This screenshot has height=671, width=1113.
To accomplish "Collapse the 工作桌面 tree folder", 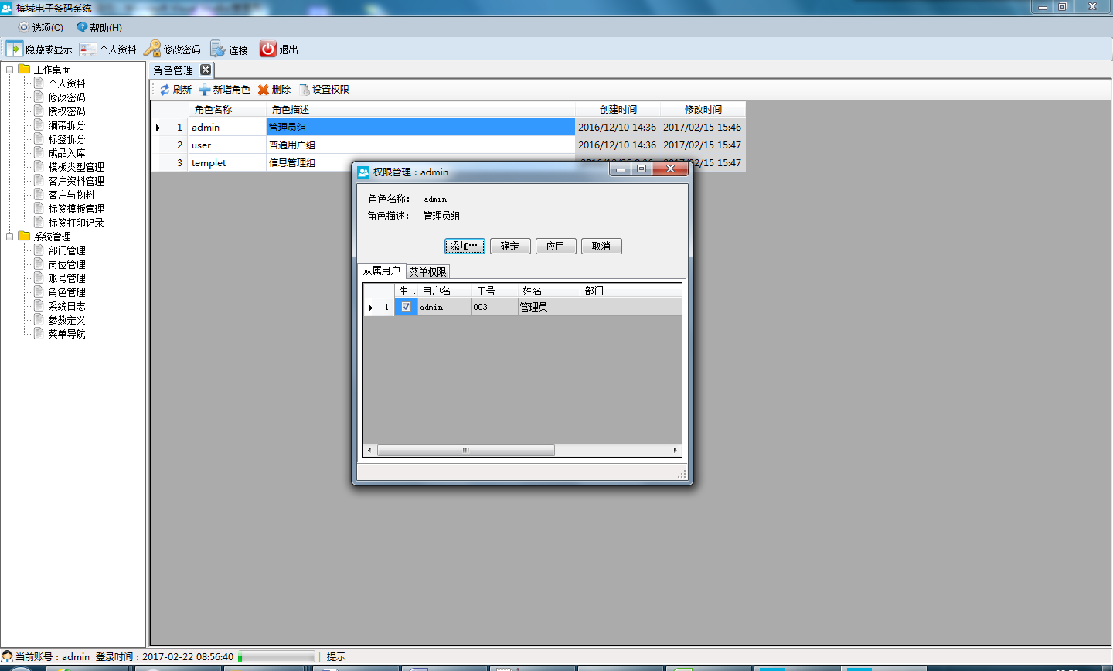I will 10,70.
